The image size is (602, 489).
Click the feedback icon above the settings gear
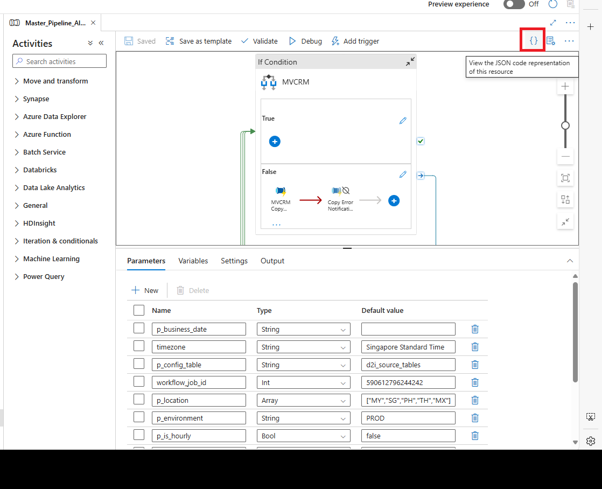(591, 417)
